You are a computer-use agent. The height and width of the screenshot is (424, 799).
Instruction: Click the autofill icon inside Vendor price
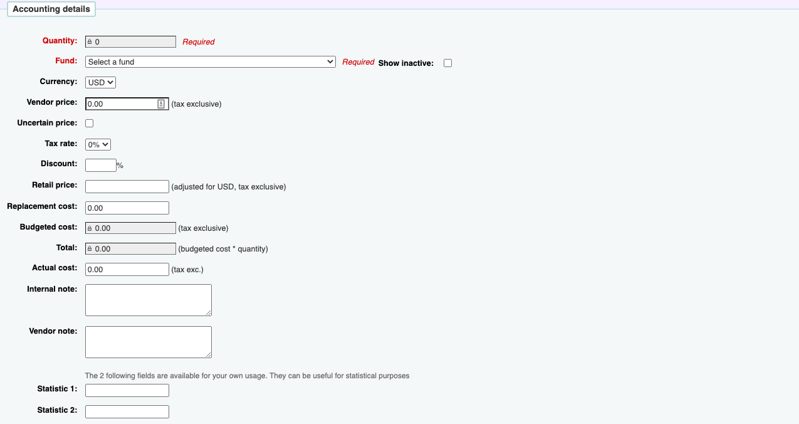click(x=161, y=104)
